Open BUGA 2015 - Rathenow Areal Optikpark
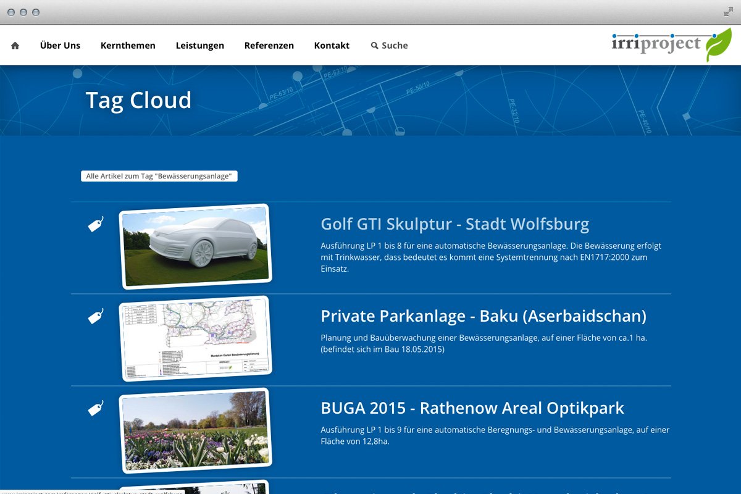Image resolution: width=741 pixels, height=494 pixels. [x=472, y=408]
